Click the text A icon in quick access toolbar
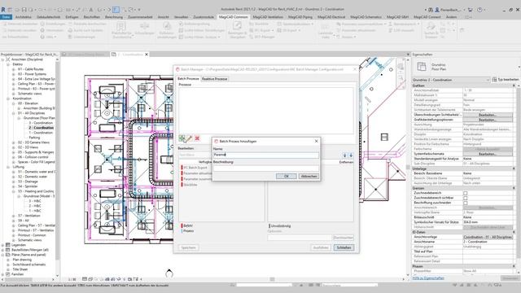Screen dimensions: 521x293 (91, 10)
